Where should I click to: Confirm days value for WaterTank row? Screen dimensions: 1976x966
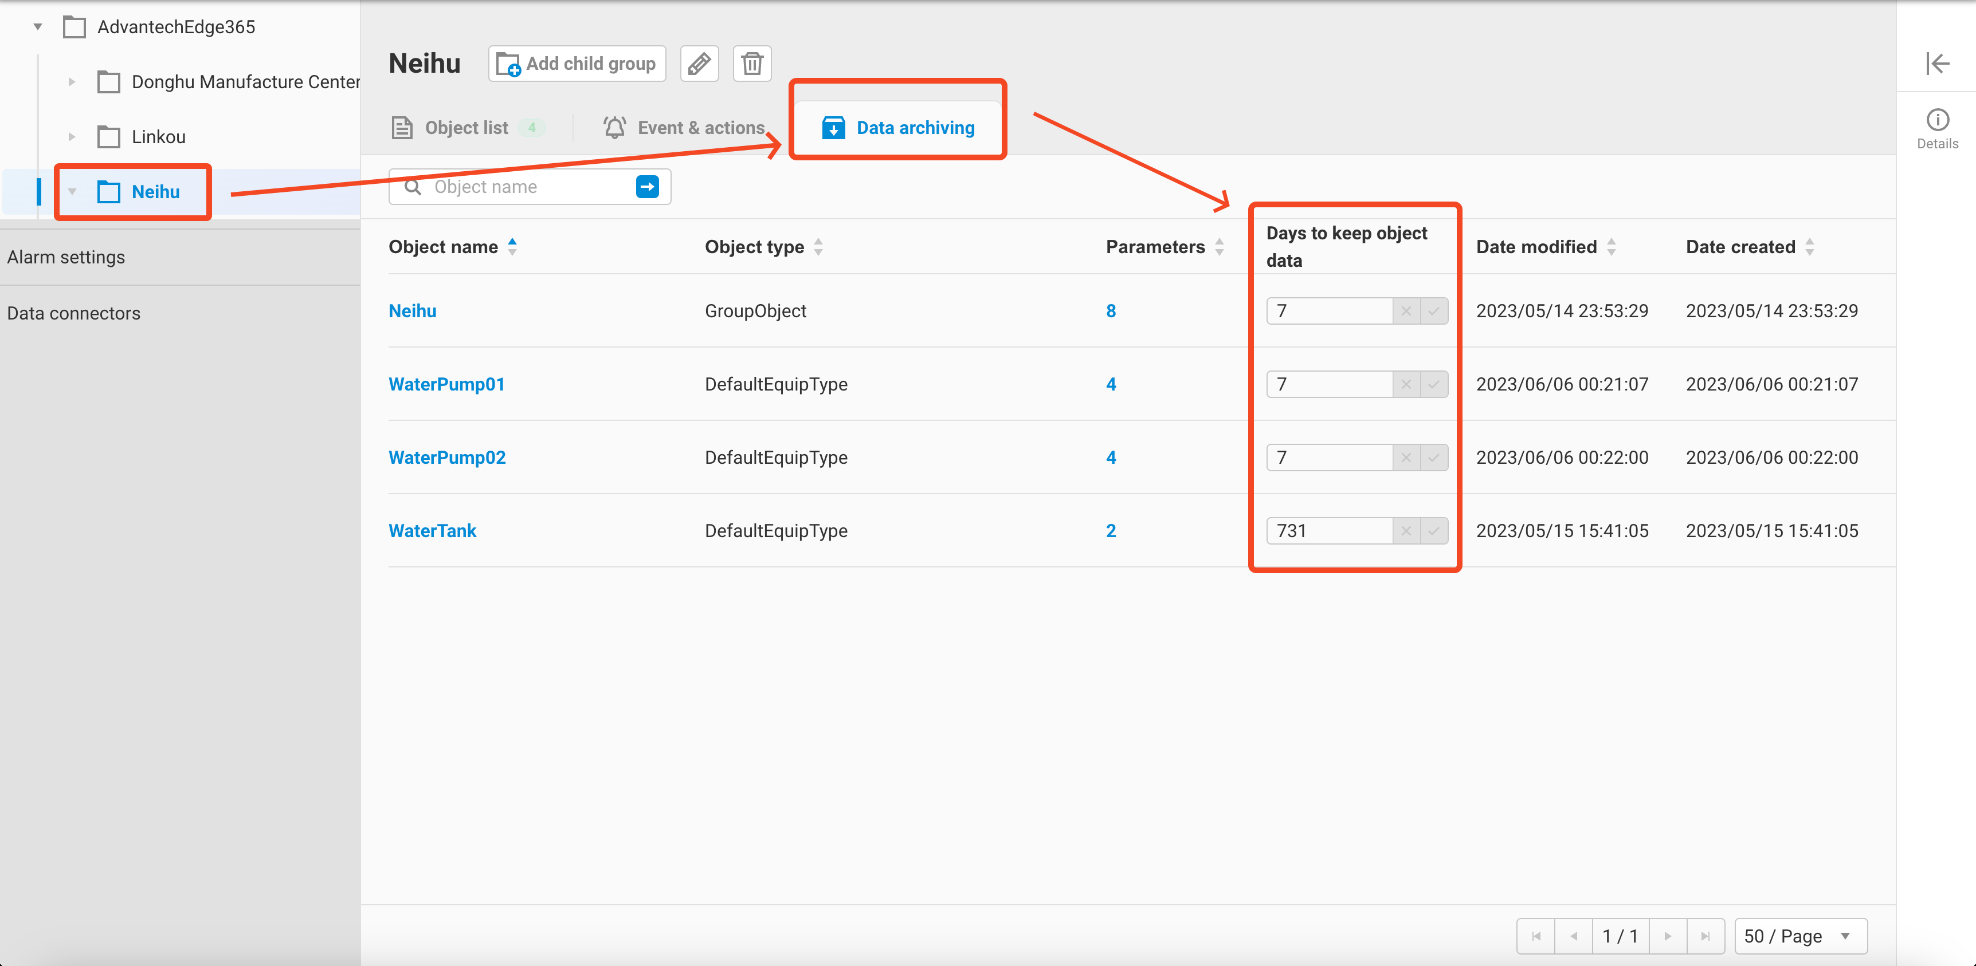1433,531
